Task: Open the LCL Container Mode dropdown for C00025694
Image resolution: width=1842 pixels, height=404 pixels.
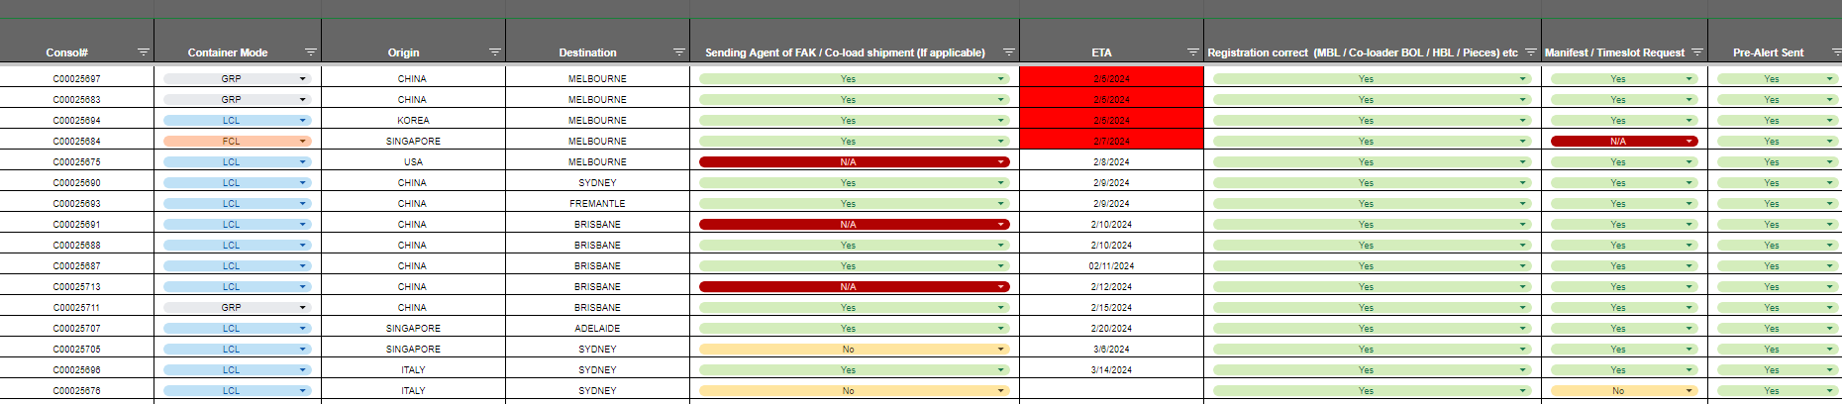Action: (238, 120)
